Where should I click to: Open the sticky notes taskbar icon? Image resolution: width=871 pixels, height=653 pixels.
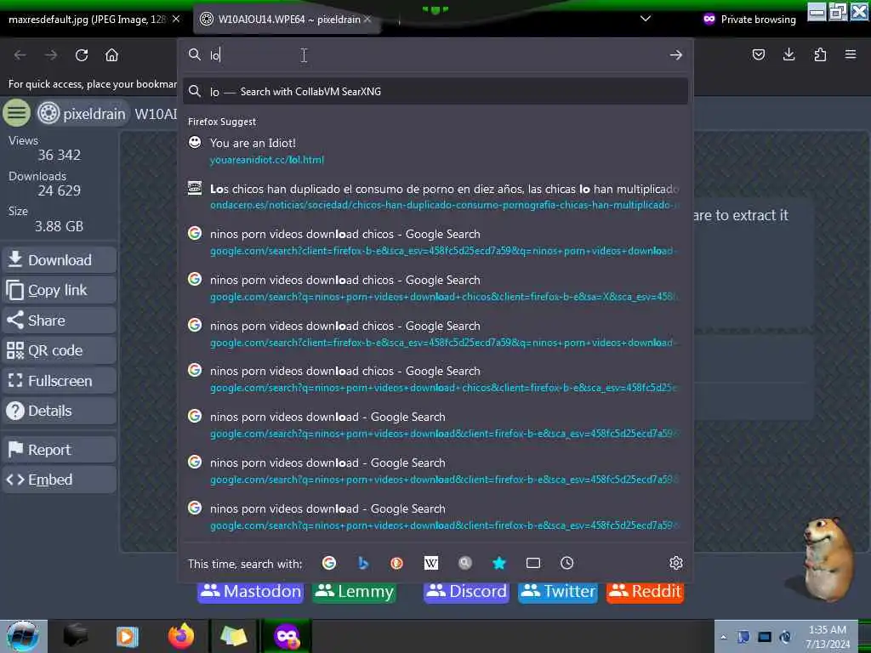pos(233,636)
